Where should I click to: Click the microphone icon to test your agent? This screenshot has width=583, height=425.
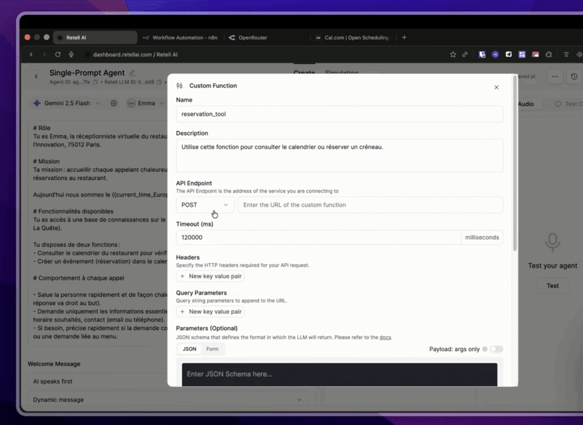pos(552,241)
